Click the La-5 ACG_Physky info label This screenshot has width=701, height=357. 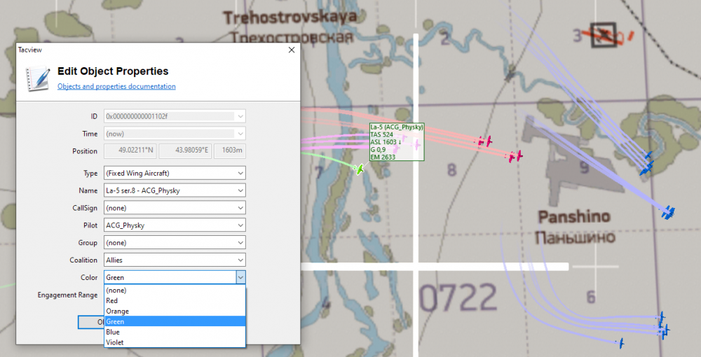pos(397,142)
